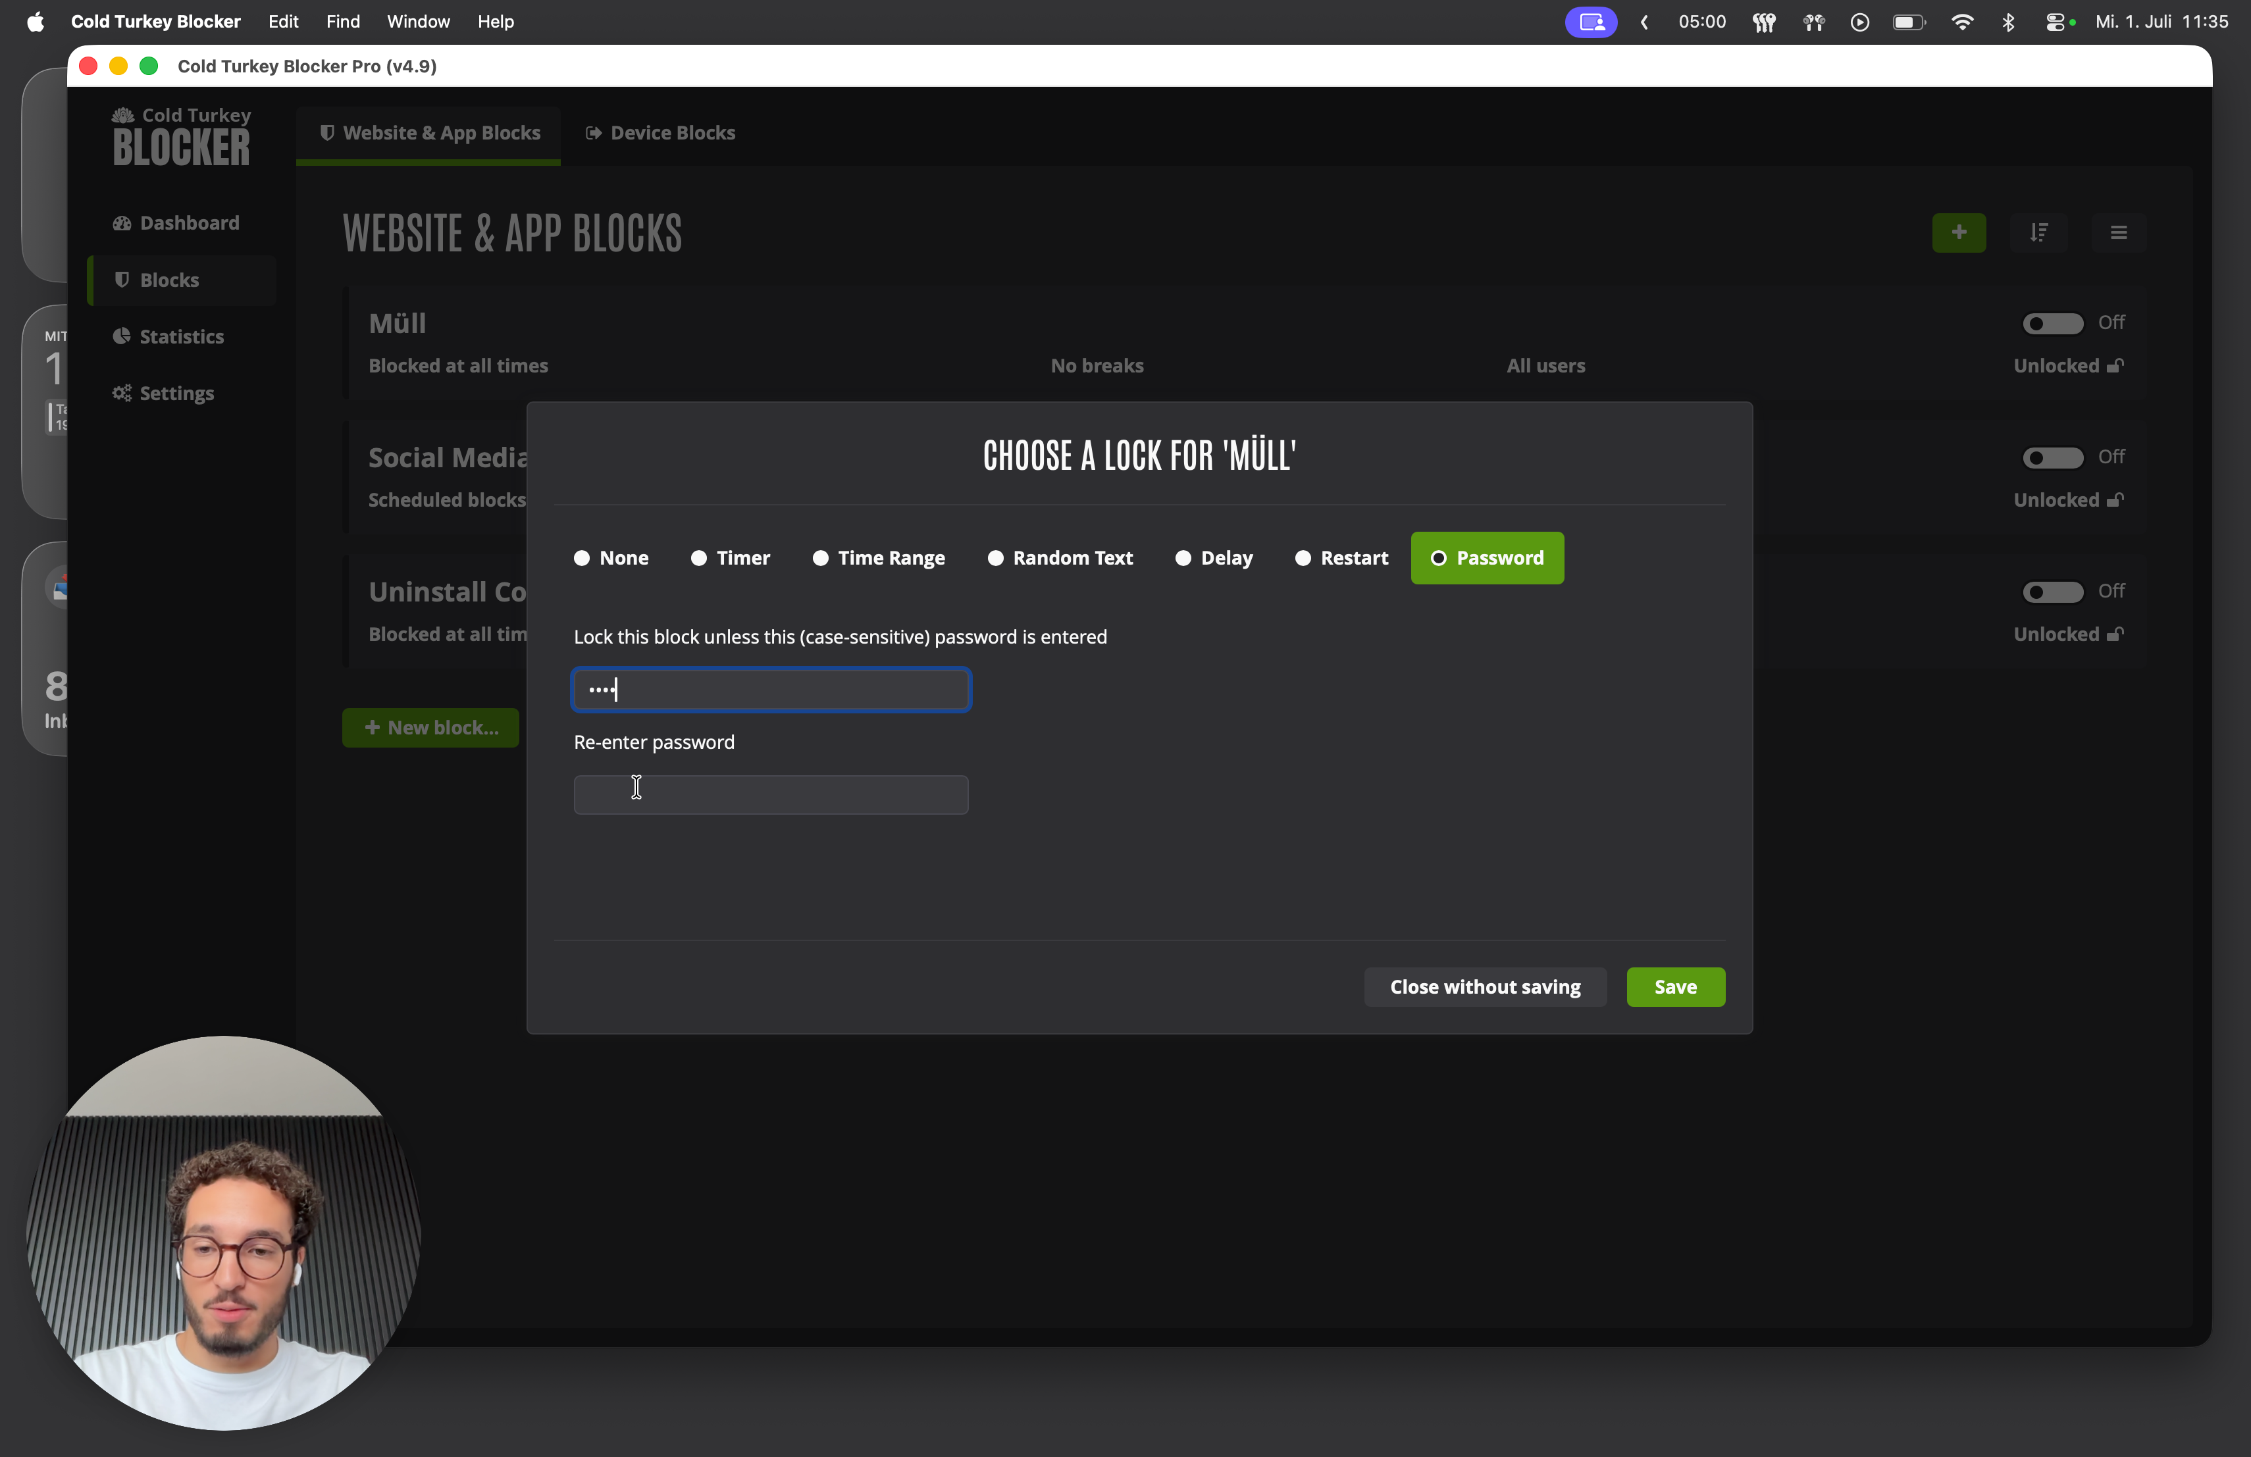The image size is (2251, 1457).
Task: Select the Random Text lock option
Action: click(1059, 558)
